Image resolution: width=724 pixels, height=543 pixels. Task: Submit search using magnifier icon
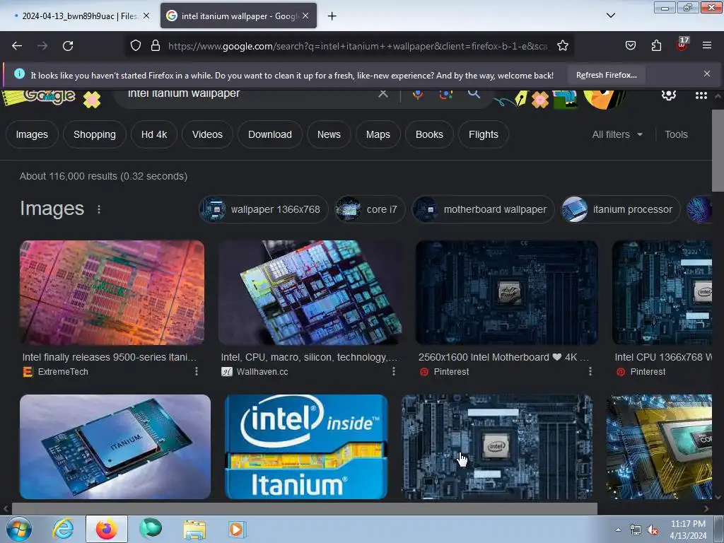(474, 94)
